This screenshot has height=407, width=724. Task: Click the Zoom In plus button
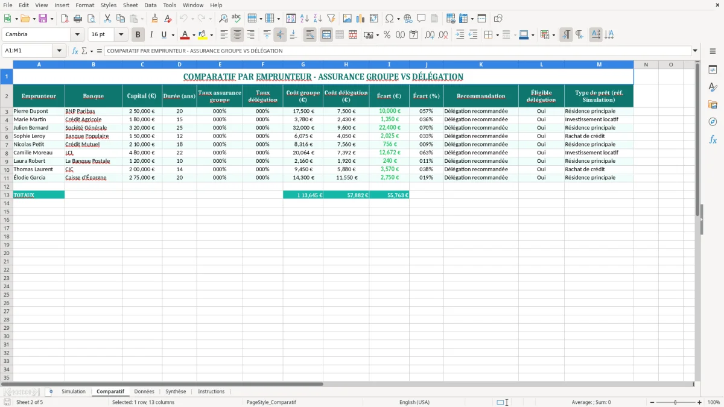click(700, 402)
